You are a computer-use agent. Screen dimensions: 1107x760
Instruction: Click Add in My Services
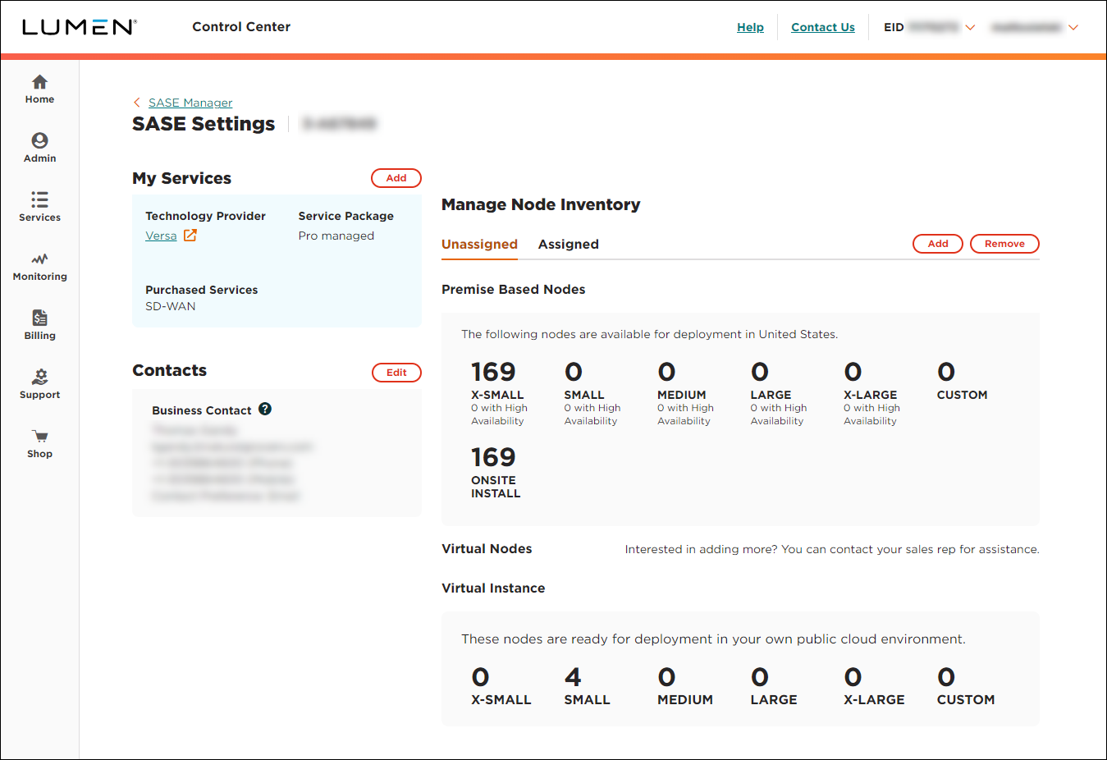point(396,177)
